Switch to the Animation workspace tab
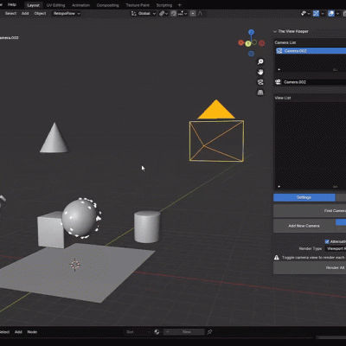The height and width of the screenshot is (346, 346). tap(80, 5)
